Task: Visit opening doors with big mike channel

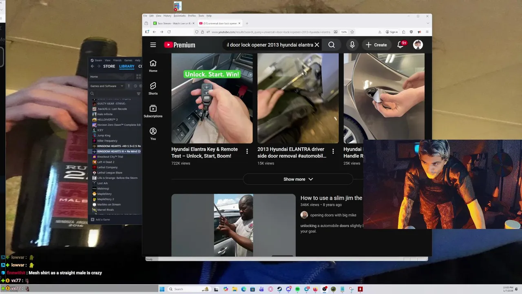Action: pos(333,215)
